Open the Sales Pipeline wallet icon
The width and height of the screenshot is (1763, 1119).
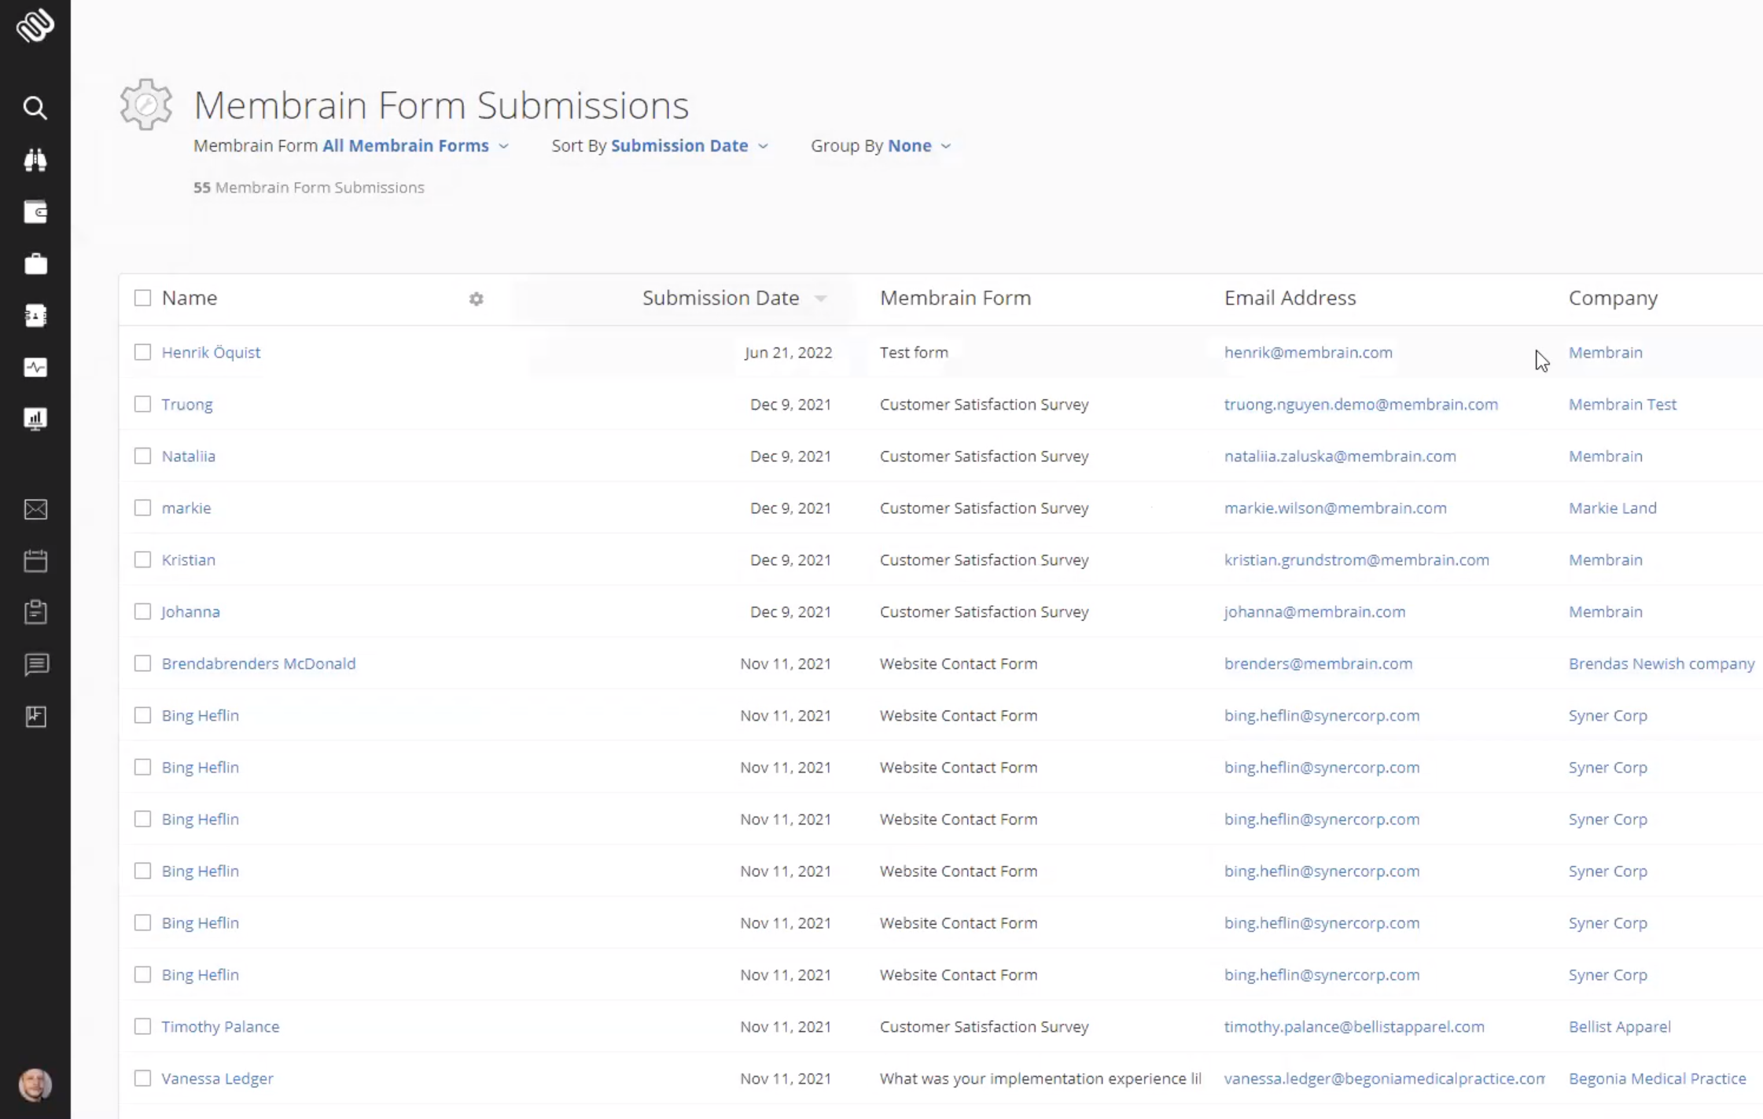(35, 211)
